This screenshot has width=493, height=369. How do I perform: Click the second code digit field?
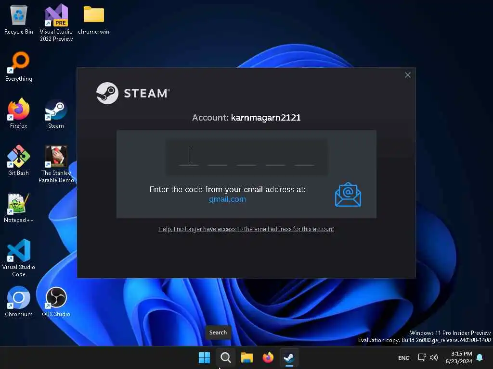point(218,156)
